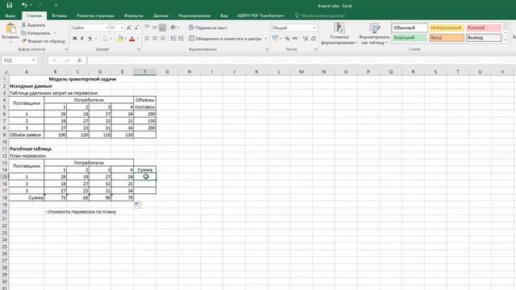Apply the Ввод cell style
516x290 pixels.
tap(447, 38)
